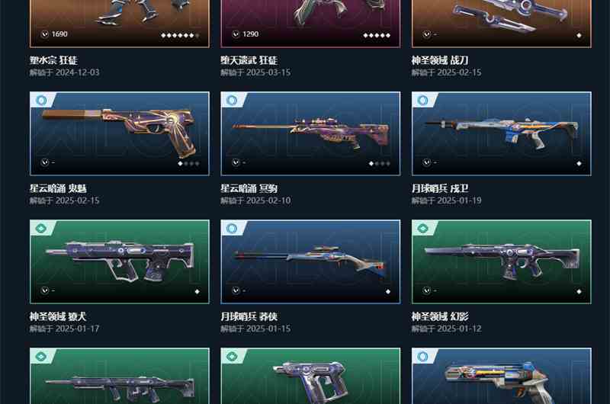Click the 塑水宗 狂徒 skin title

(53, 60)
